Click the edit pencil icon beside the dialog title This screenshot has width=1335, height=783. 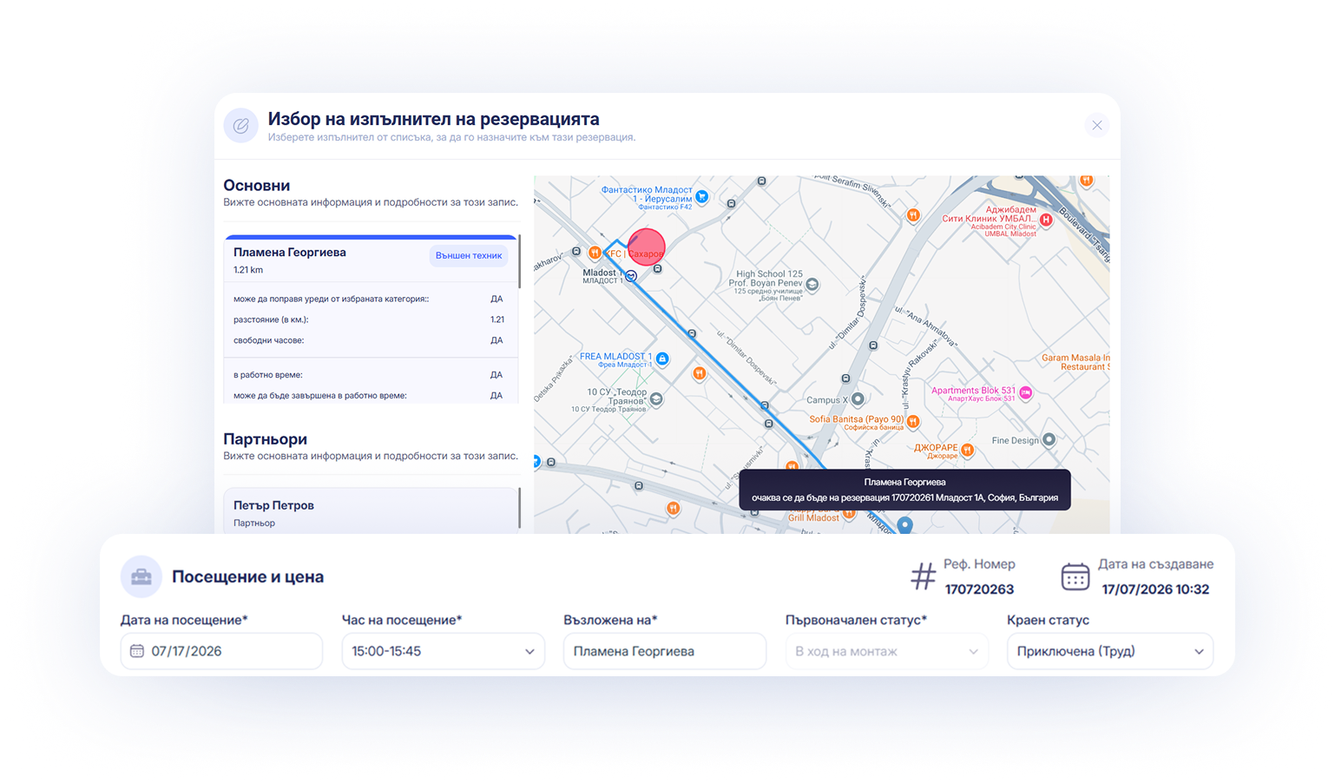pos(241,126)
